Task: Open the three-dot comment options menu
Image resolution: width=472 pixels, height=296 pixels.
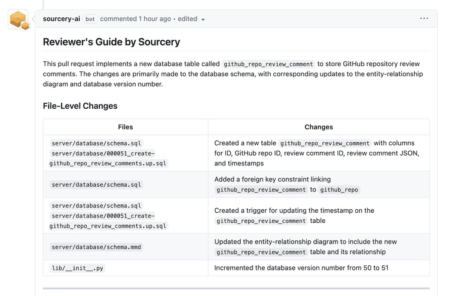Action: 424,18
